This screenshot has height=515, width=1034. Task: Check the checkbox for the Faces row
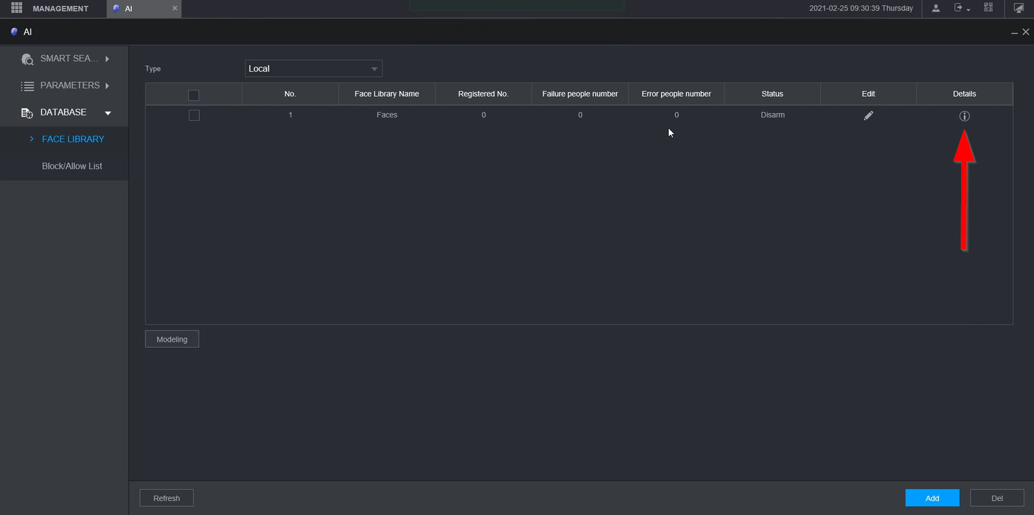coord(194,115)
